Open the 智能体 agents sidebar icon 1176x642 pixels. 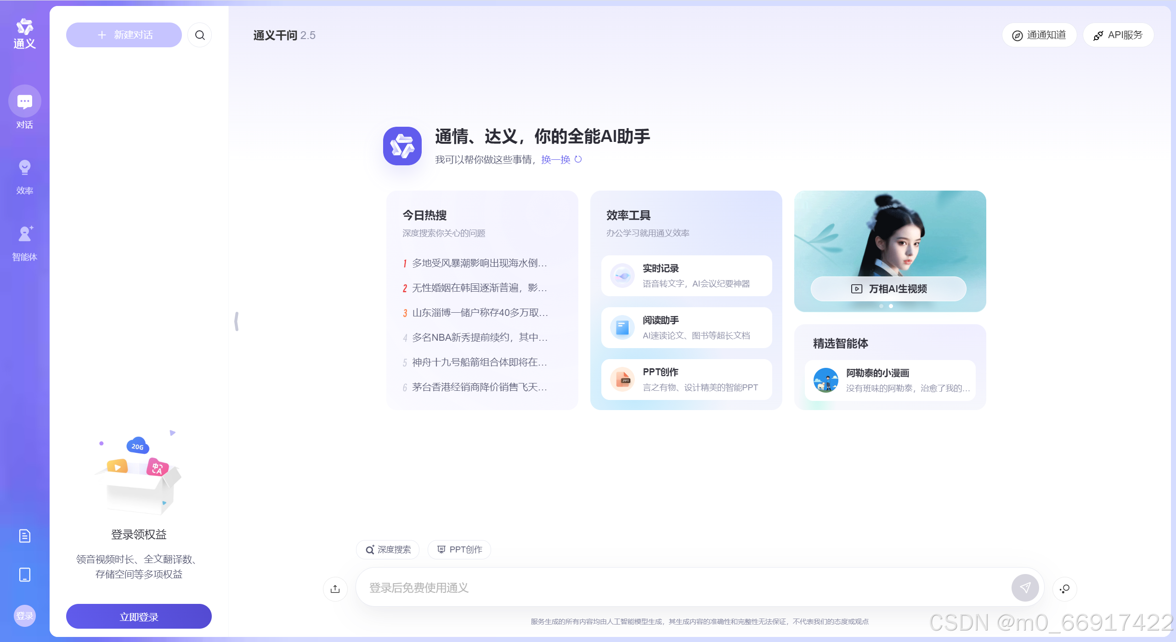point(24,234)
